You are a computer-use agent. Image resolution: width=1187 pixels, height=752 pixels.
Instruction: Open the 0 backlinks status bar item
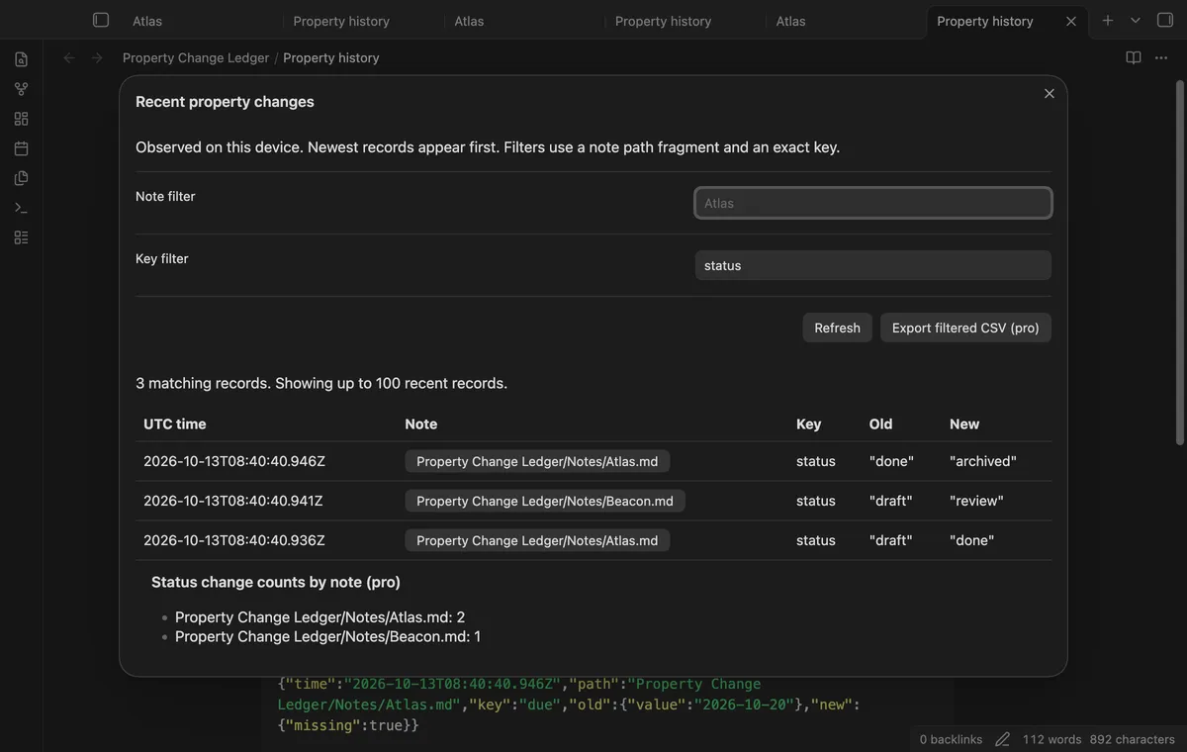point(951,739)
